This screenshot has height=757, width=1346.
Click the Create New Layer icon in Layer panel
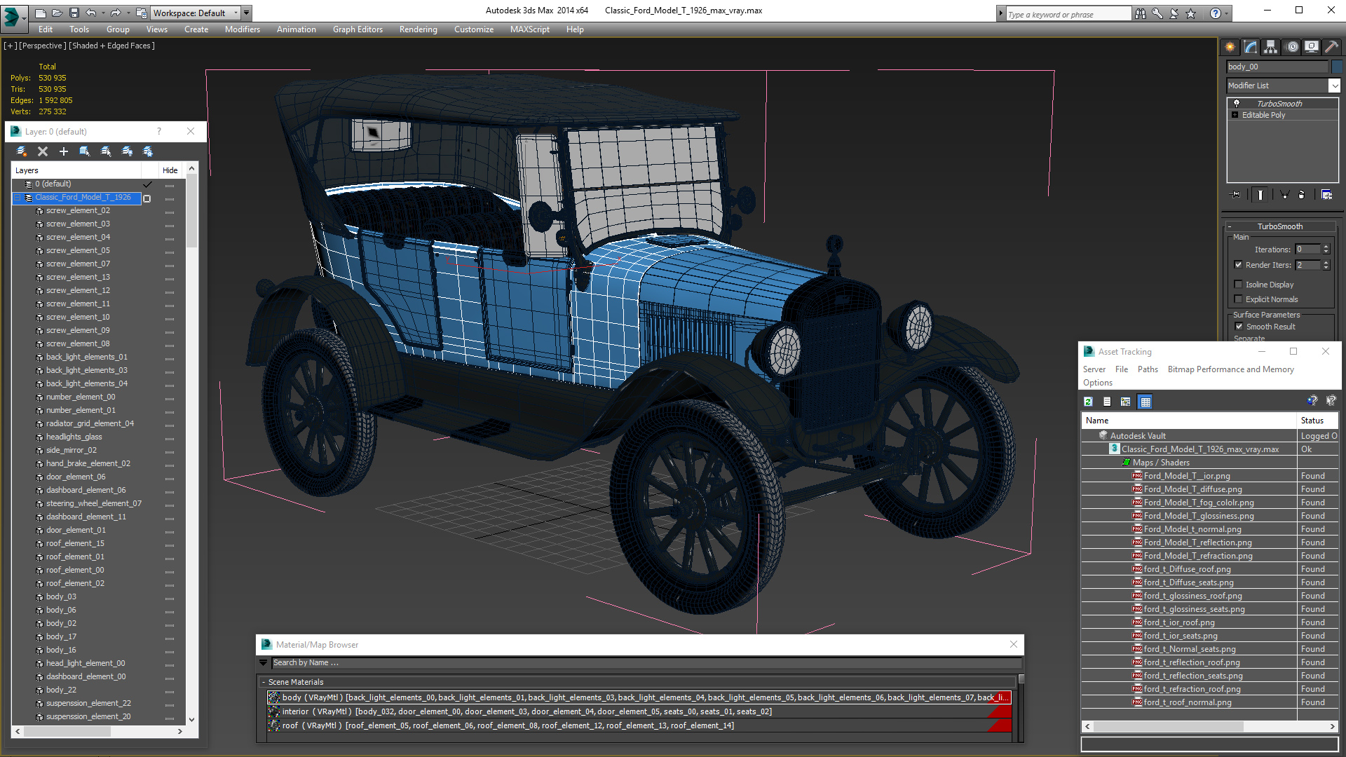[x=22, y=151]
